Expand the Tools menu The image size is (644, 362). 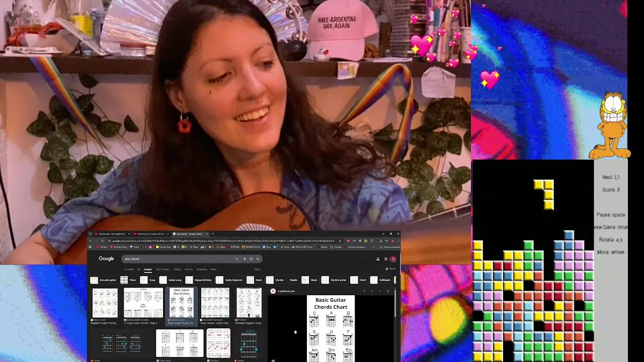click(x=257, y=269)
